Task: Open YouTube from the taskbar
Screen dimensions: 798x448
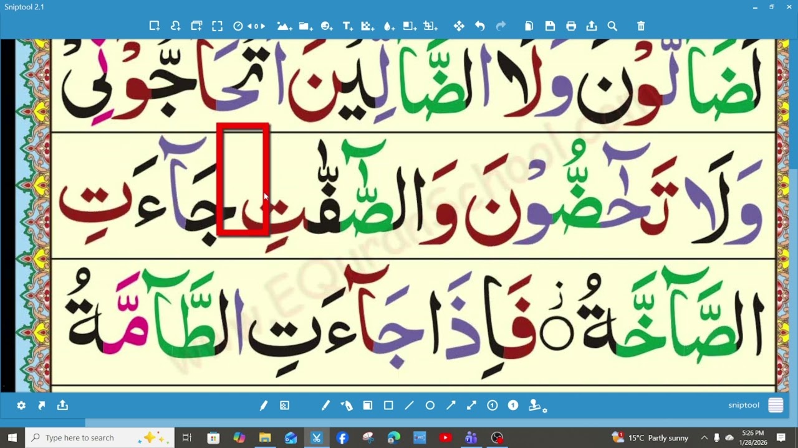Action: click(445, 437)
